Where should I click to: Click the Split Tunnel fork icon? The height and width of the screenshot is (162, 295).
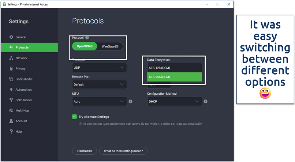11,100
